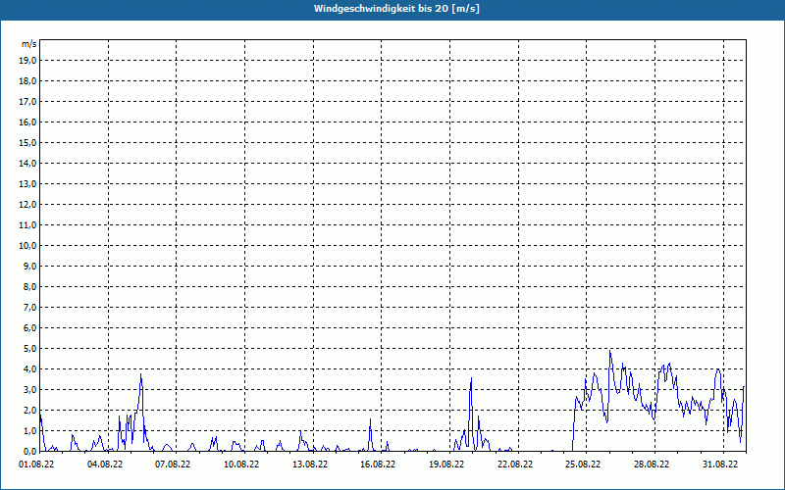Click the chart title 'Windgeschwindigkeit bis 20 [m/s]'
The width and height of the screenshot is (785, 490).
(396, 9)
